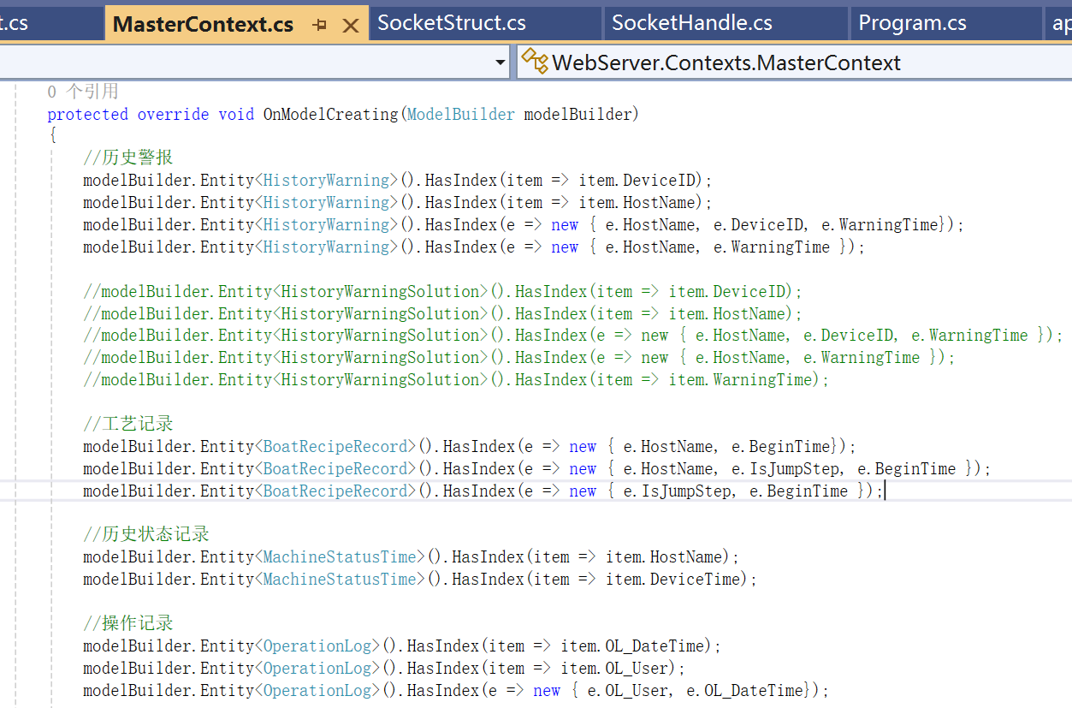This screenshot has height=708, width=1072.
Task: Click the OperationLog line indexing item.OL_User
Action: click(384, 668)
